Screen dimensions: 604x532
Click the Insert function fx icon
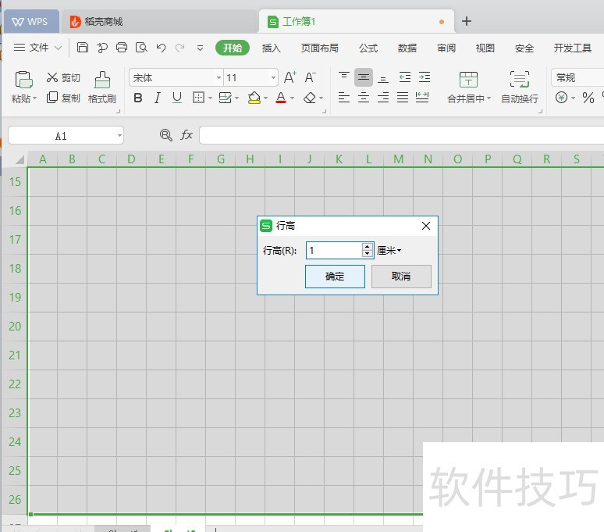(x=187, y=135)
